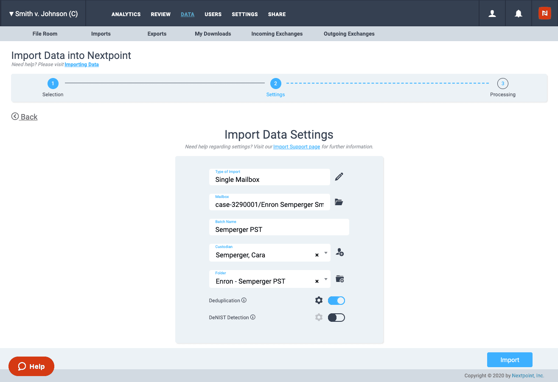The image size is (558, 382).
Task: Turn off the Deduplication toggle
Action: click(336, 301)
